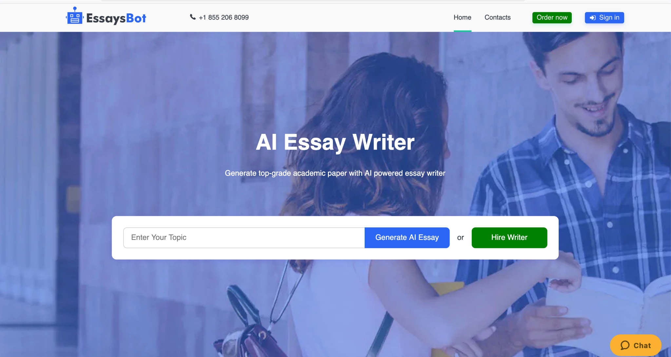Click the green Order now button

click(552, 18)
